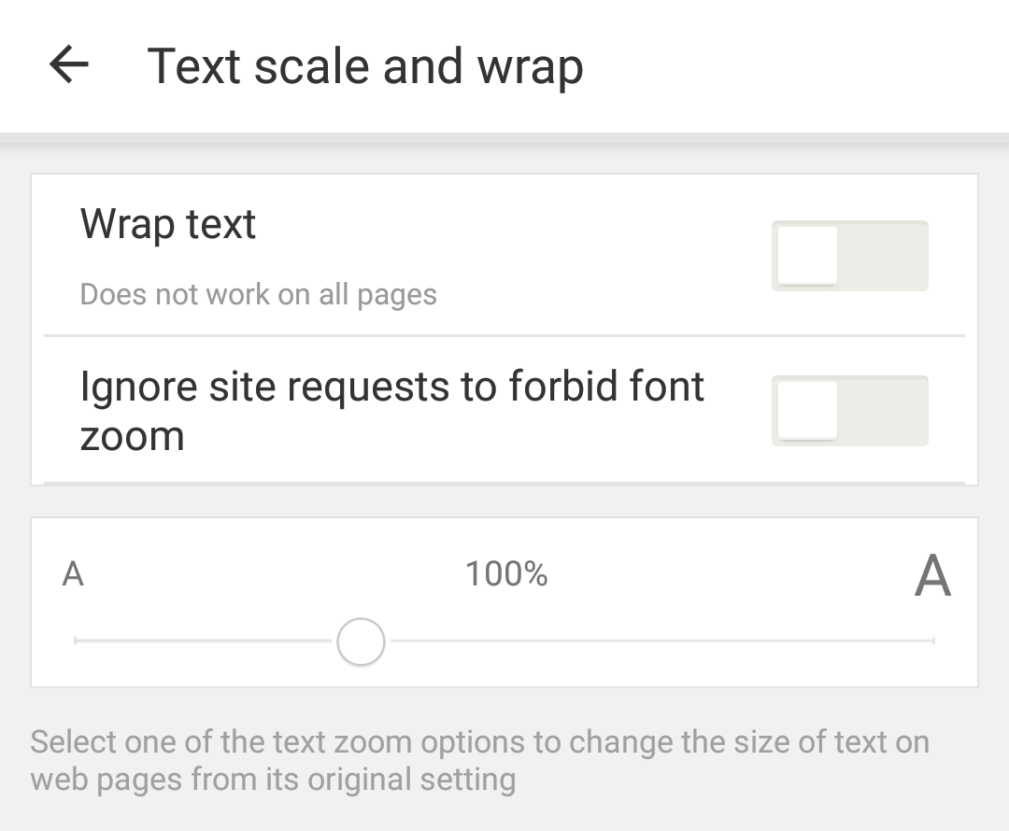Click the white knob of Wrap text switch
This screenshot has height=831, width=1009.
[x=807, y=256]
